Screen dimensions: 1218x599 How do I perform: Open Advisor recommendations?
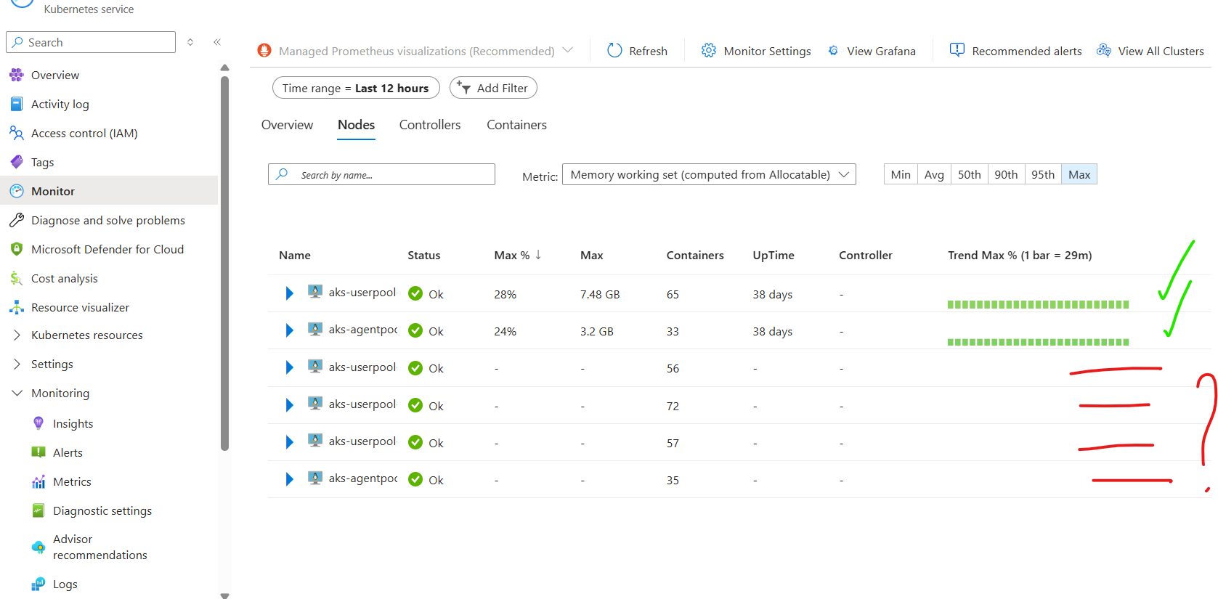(x=100, y=547)
